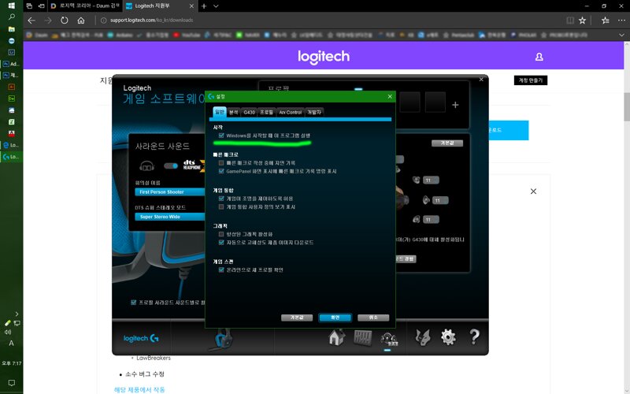Go to browser home page icon
The width and height of the screenshot is (630, 394).
tap(81, 20)
